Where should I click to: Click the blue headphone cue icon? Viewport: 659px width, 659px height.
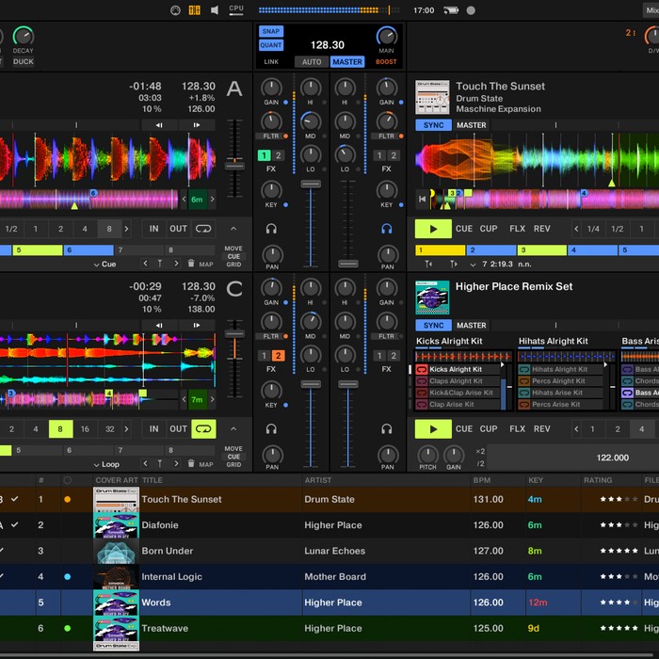pyautogui.click(x=387, y=229)
